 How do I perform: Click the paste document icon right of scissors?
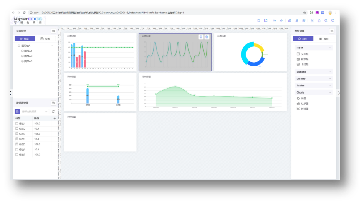[x=303, y=20]
